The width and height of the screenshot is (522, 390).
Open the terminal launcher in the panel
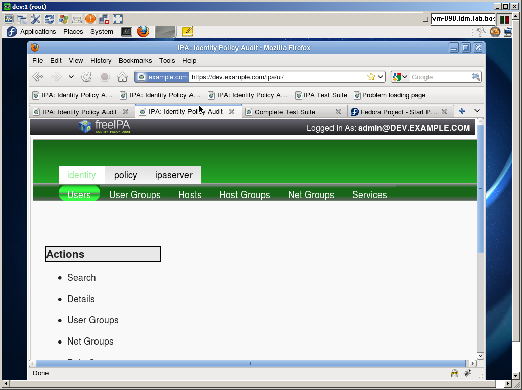(x=127, y=31)
